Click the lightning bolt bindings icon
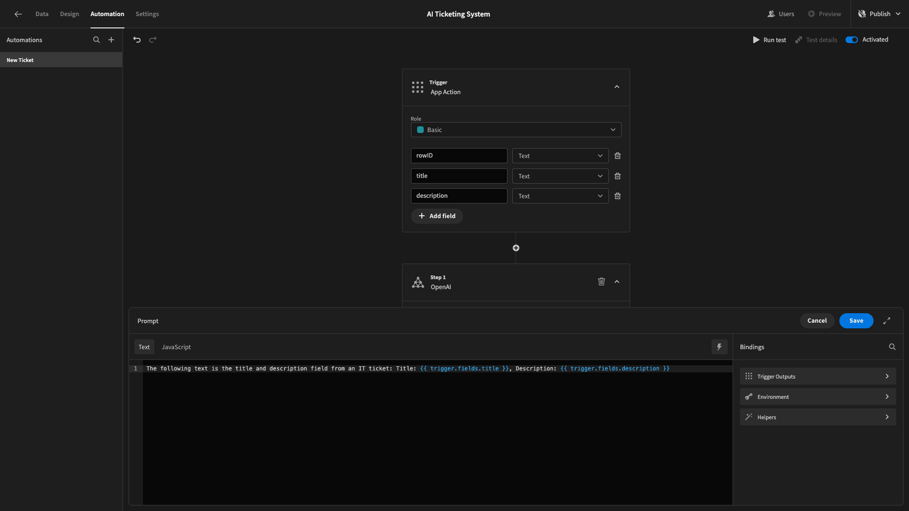 tap(719, 347)
